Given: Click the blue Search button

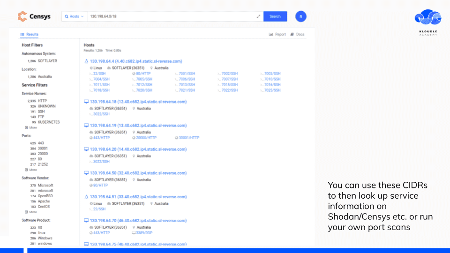Looking at the screenshot, I should pos(275,16).
